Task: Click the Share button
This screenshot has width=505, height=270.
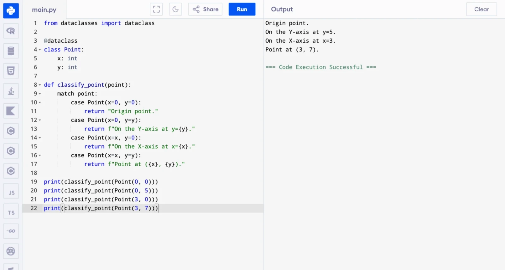Action: pyautogui.click(x=205, y=9)
